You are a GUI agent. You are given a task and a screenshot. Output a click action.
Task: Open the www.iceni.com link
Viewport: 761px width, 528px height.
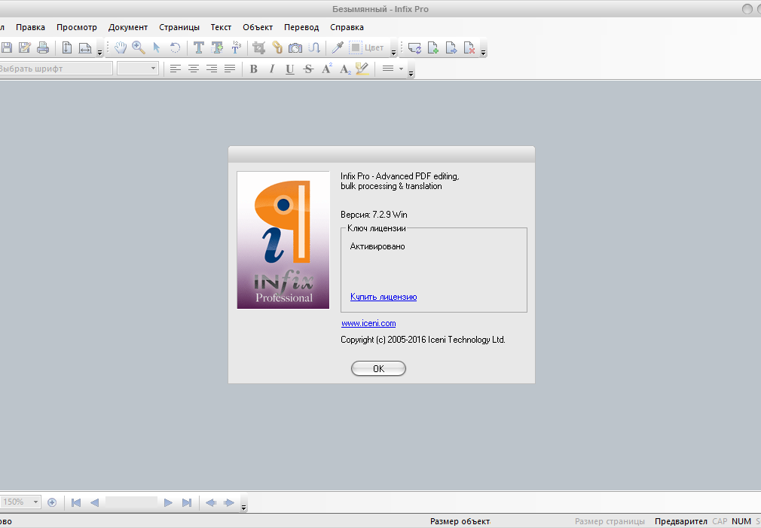pyautogui.click(x=368, y=323)
